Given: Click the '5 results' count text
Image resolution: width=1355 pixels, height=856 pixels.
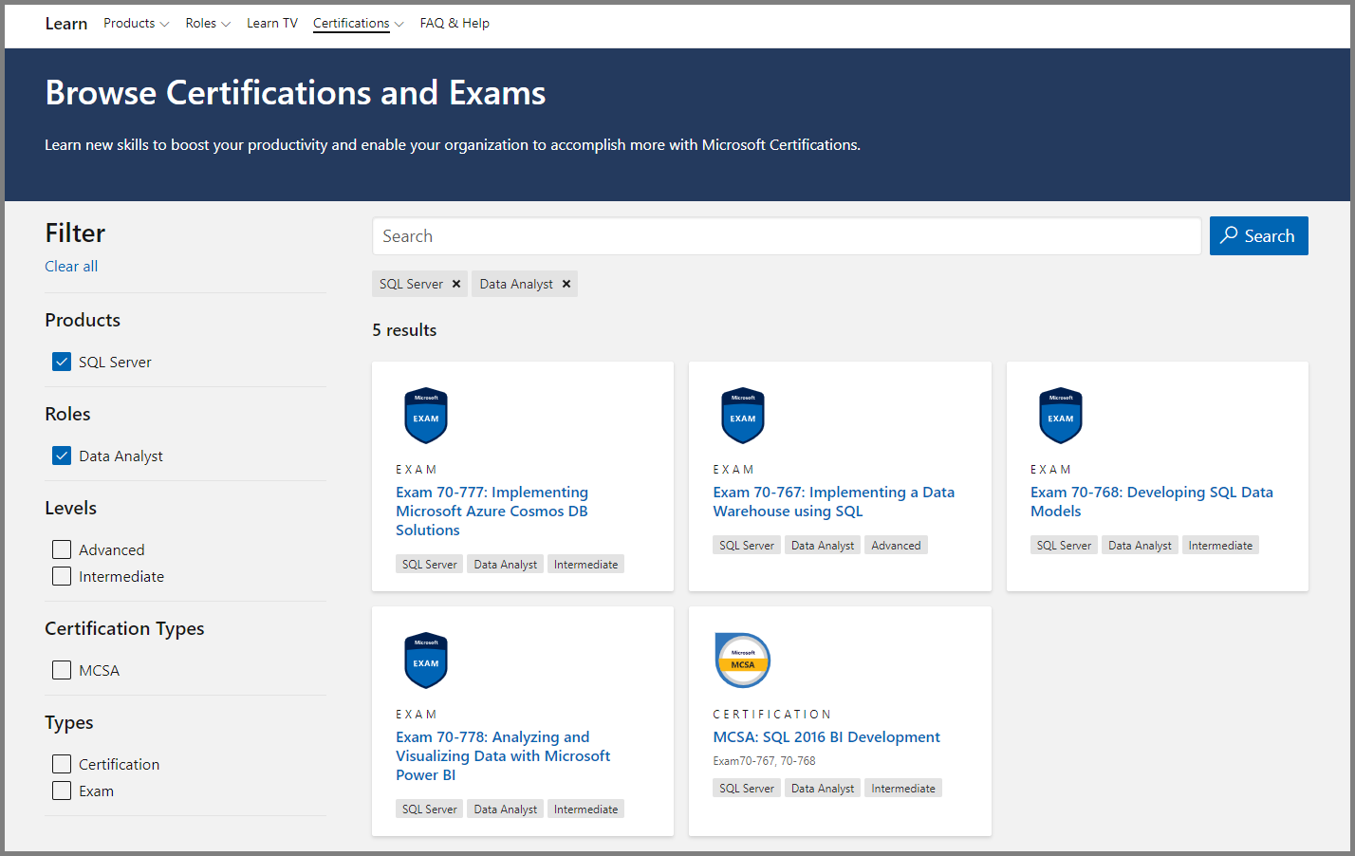Looking at the screenshot, I should click(x=404, y=330).
